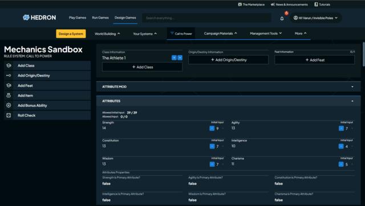Go to Design Games
365x206 pixels.
[125, 18]
